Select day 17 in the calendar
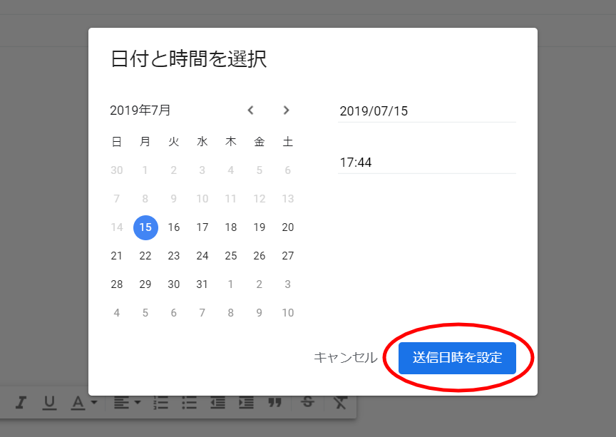Viewport: 616px width, 437px height. (x=202, y=227)
